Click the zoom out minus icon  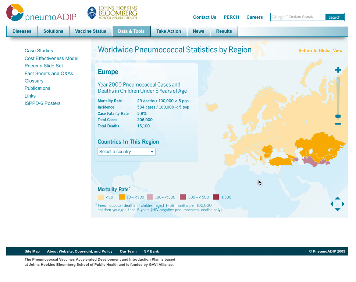point(338,124)
